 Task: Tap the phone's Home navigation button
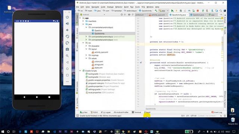tap(37, 97)
